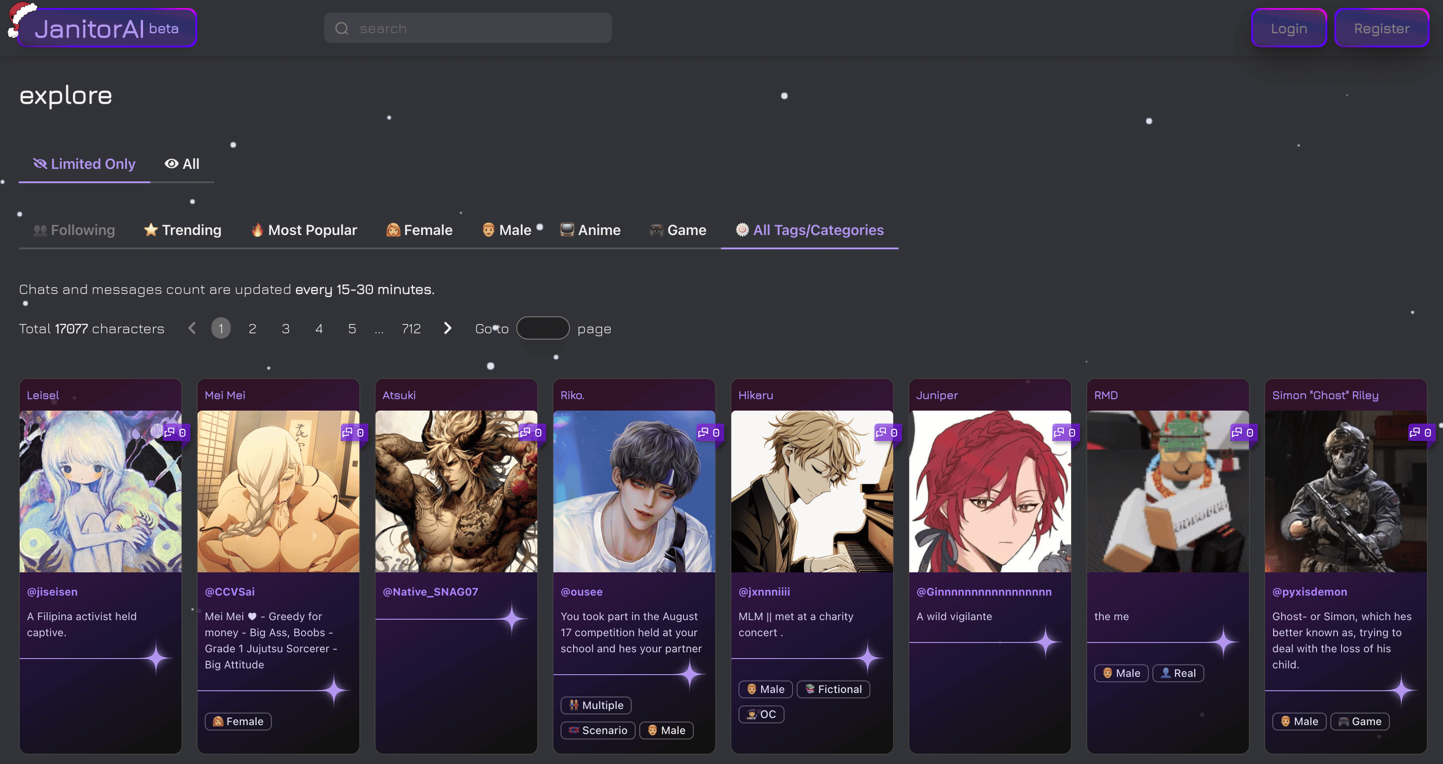This screenshot has height=764, width=1443.
Task: Toggle the Limited Only filter
Action: [x=84, y=164]
